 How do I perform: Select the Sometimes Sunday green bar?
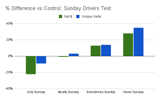[x=96, y=51]
